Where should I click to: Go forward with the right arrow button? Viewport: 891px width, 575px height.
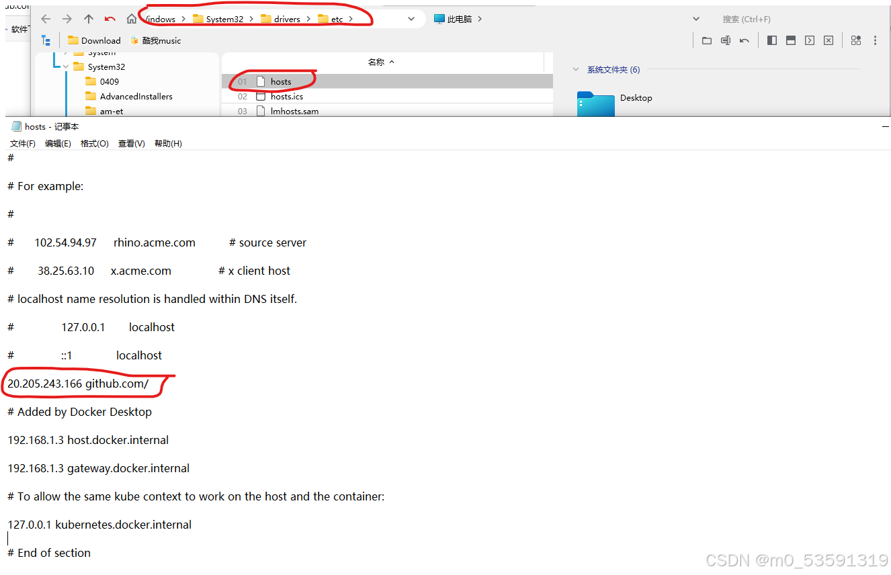click(x=67, y=19)
